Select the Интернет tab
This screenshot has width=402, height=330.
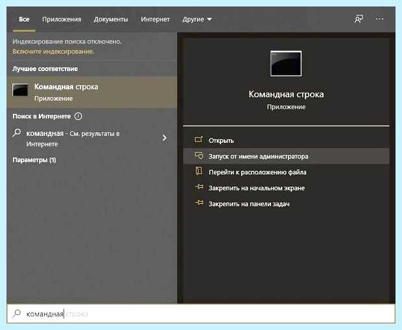pyautogui.click(x=155, y=19)
